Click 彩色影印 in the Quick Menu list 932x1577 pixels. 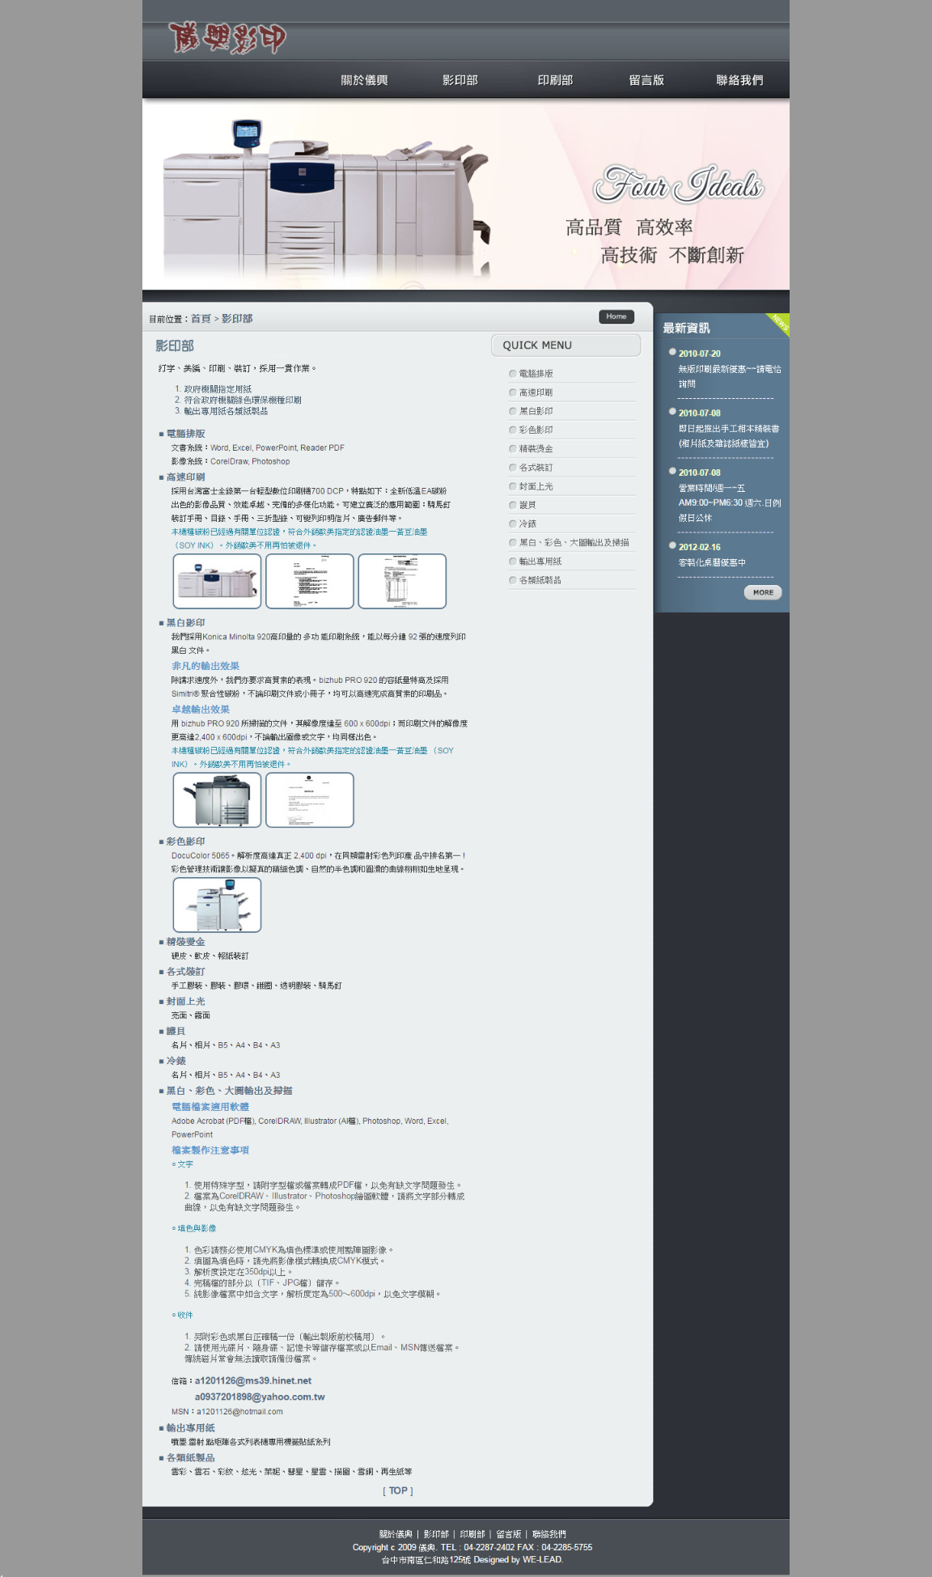[536, 430]
